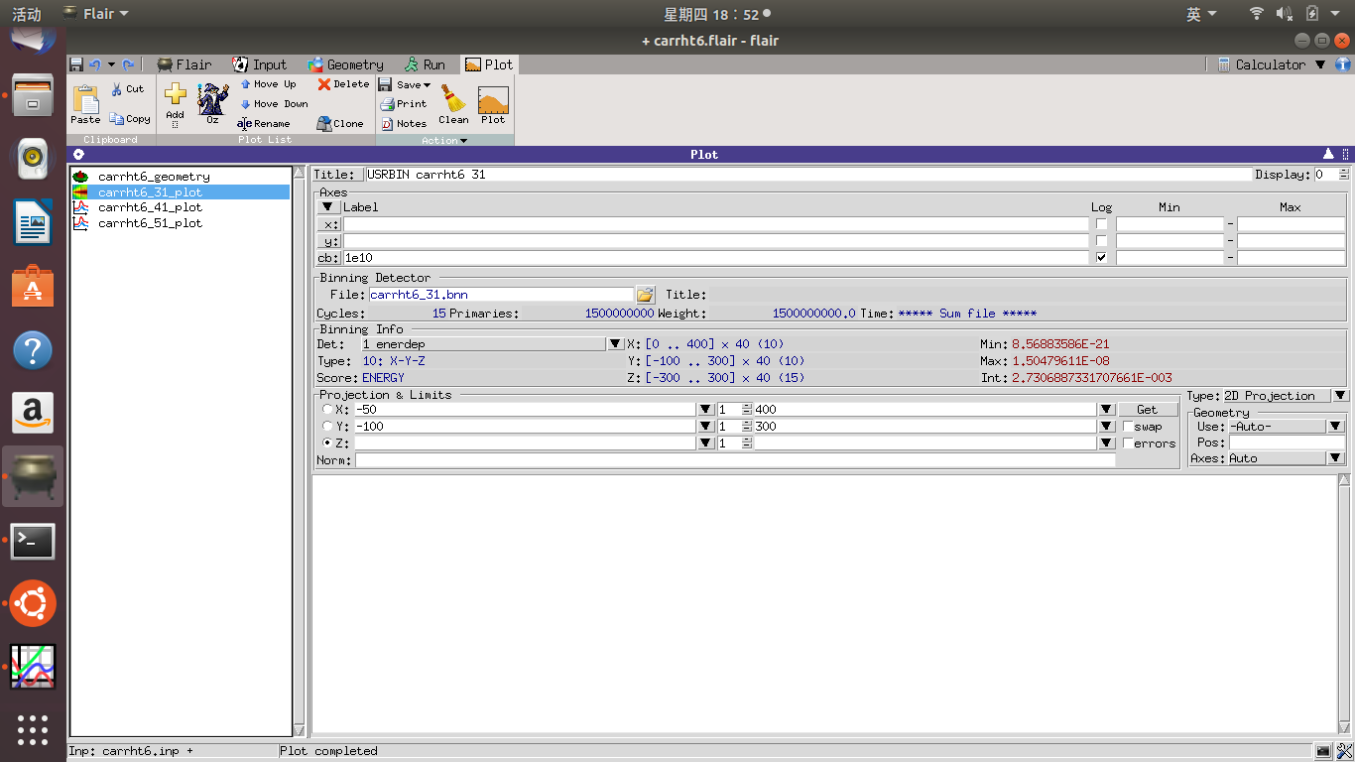Select the X projection radio button

coord(328,409)
